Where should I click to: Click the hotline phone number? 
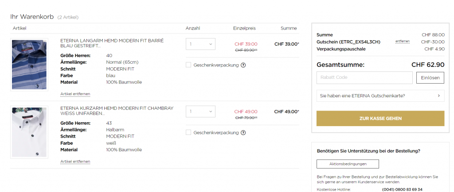(x=402, y=189)
